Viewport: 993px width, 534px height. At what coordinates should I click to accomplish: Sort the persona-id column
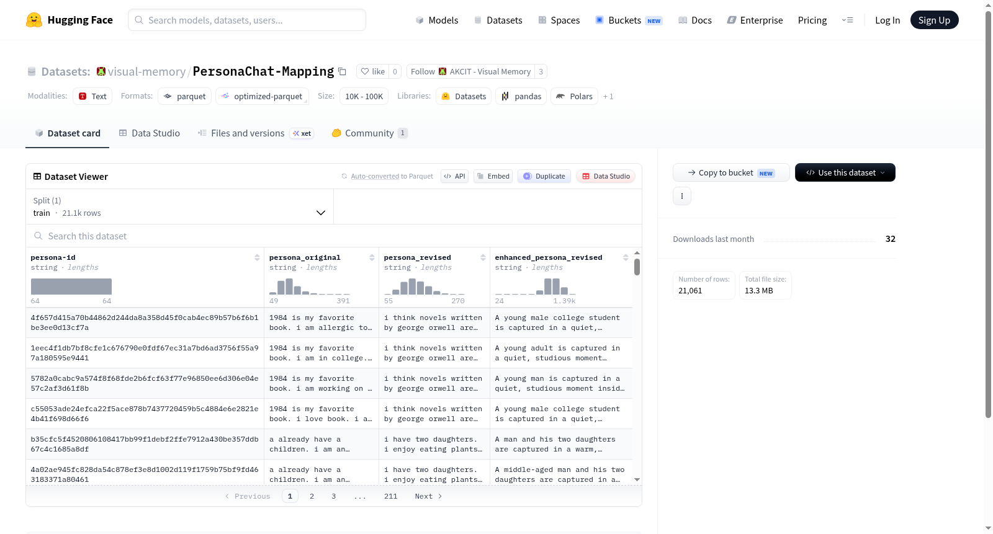(257, 257)
